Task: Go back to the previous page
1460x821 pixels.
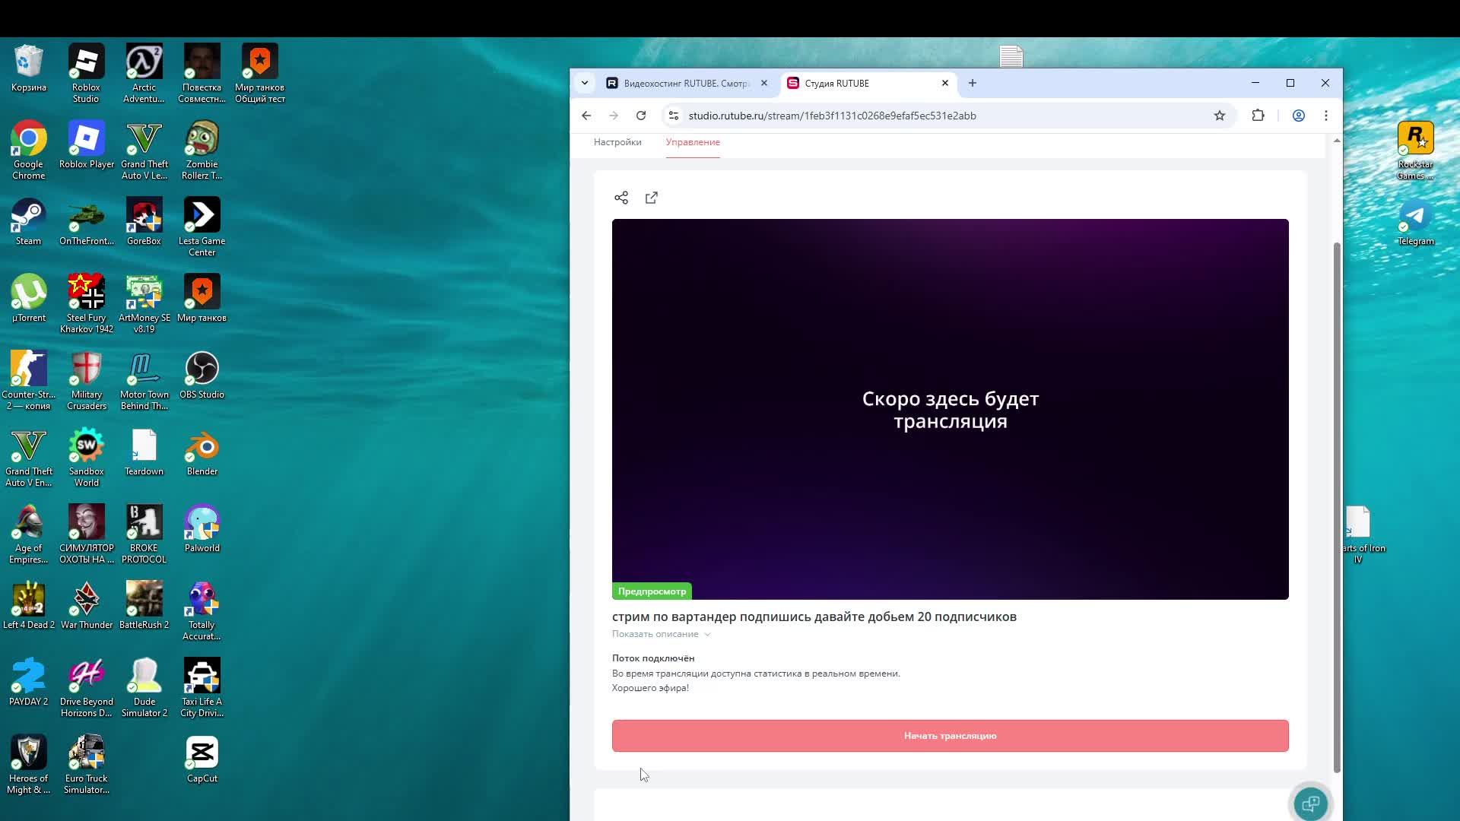Action: click(x=586, y=116)
